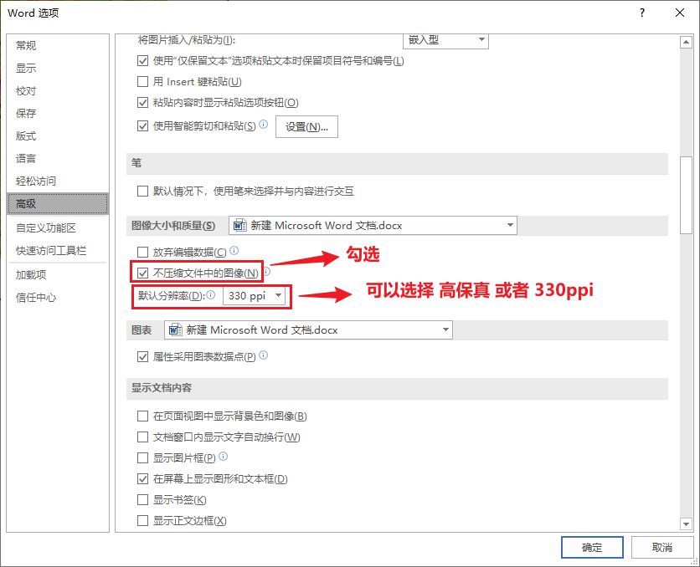This screenshot has height=567, width=700.
Task: Select 语言 category in sidebar
Action: pyautogui.click(x=58, y=158)
